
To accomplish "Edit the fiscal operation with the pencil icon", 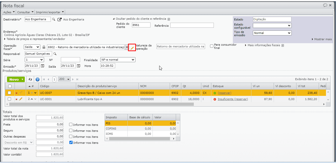I will coord(132,48).
